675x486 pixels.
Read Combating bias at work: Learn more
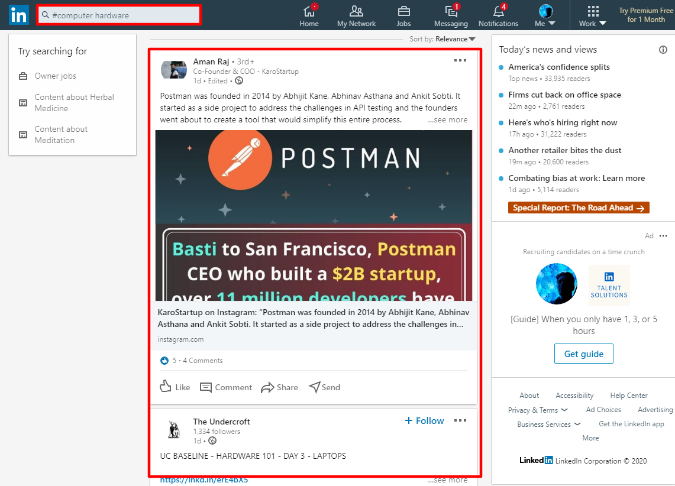tap(576, 178)
